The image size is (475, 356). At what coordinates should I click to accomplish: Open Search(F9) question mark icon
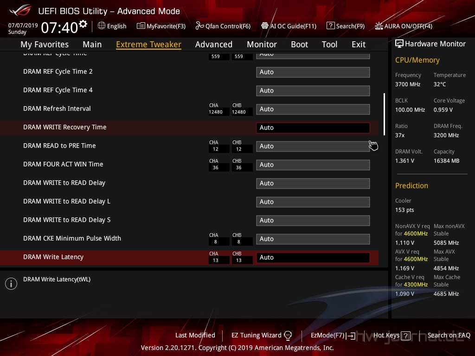coord(330,26)
